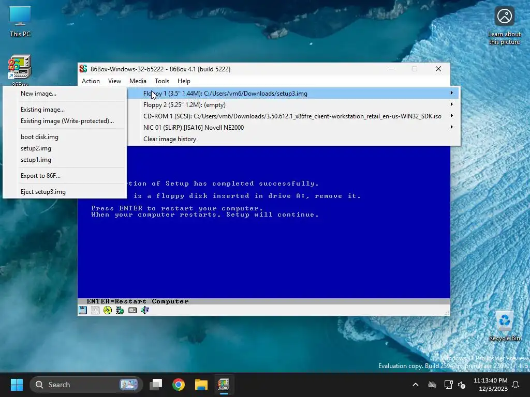Load setup2.img from image history

click(65, 148)
